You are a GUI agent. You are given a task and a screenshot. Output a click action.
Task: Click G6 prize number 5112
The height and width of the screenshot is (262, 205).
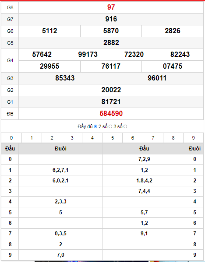pyautogui.click(x=49, y=31)
